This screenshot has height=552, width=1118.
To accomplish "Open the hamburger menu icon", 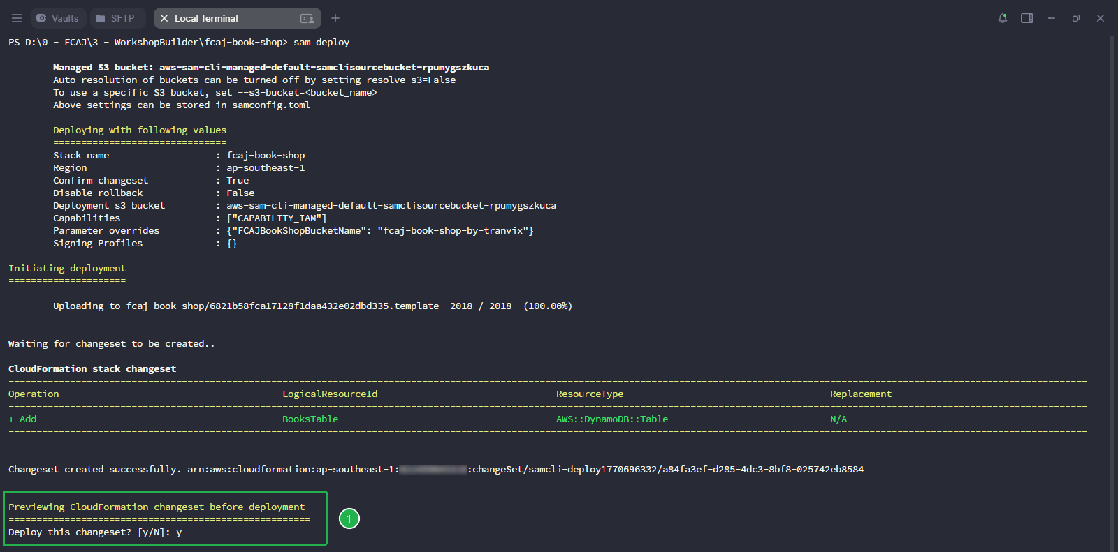I will [x=17, y=18].
